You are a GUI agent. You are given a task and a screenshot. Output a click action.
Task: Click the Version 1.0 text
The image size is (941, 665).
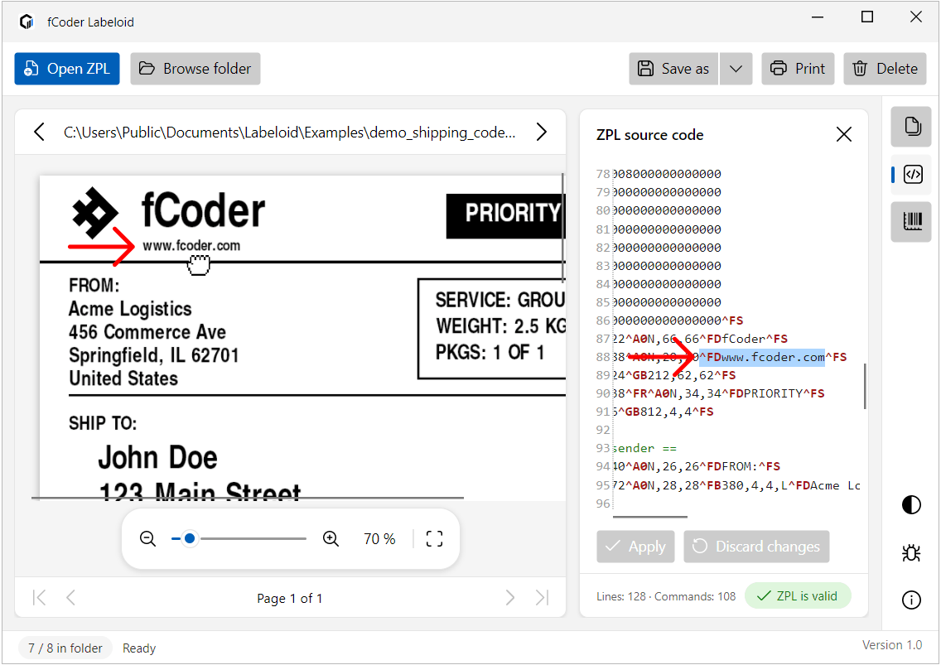click(892, 645)
